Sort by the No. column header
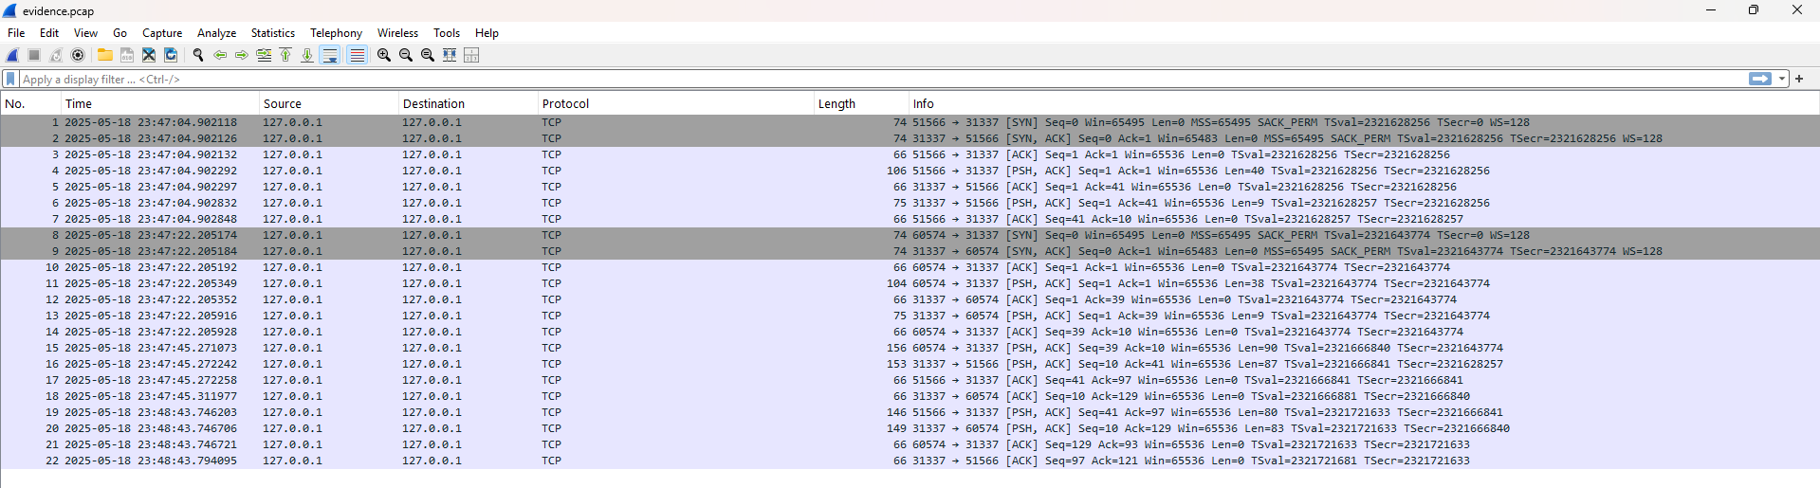This screenshot has height=488, width=1820. (31, 103)
